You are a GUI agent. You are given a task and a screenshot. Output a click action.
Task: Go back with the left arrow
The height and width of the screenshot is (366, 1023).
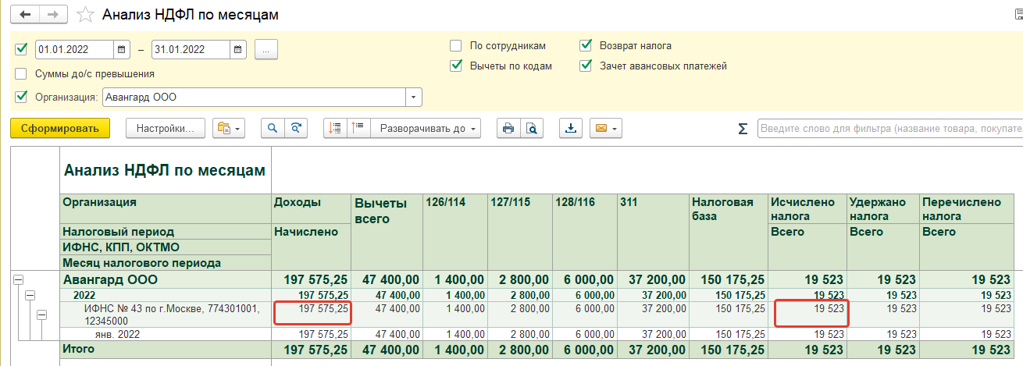pos(27,15)
